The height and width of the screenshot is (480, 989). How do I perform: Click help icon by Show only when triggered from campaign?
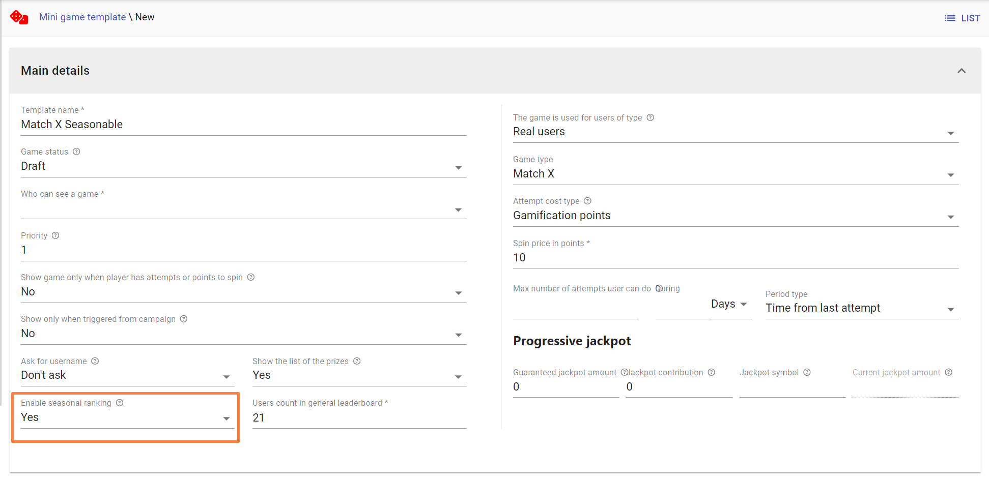tap(184, 319)
